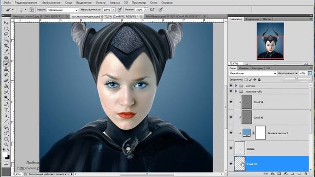Toggle lock layer position
This screenshot has height=177, width=315.
click(255, 80)
